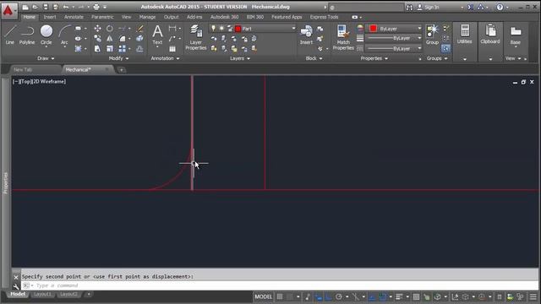Switch to the New Tab file tab
The width and height of the screenshot is (541, 304).
(23, 69)
